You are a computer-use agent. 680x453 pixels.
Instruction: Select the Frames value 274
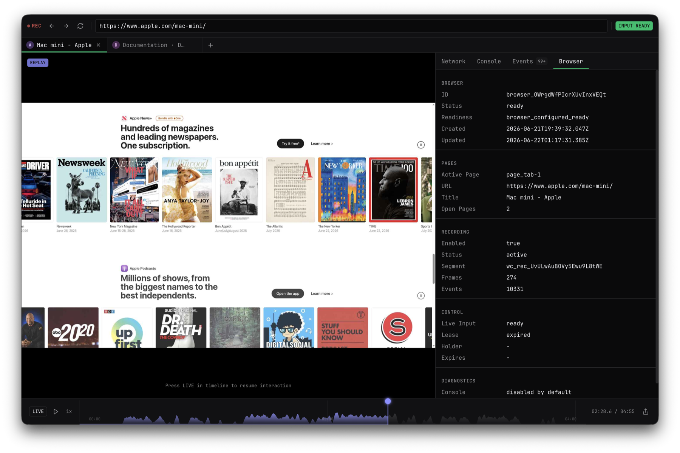(512, 277)
